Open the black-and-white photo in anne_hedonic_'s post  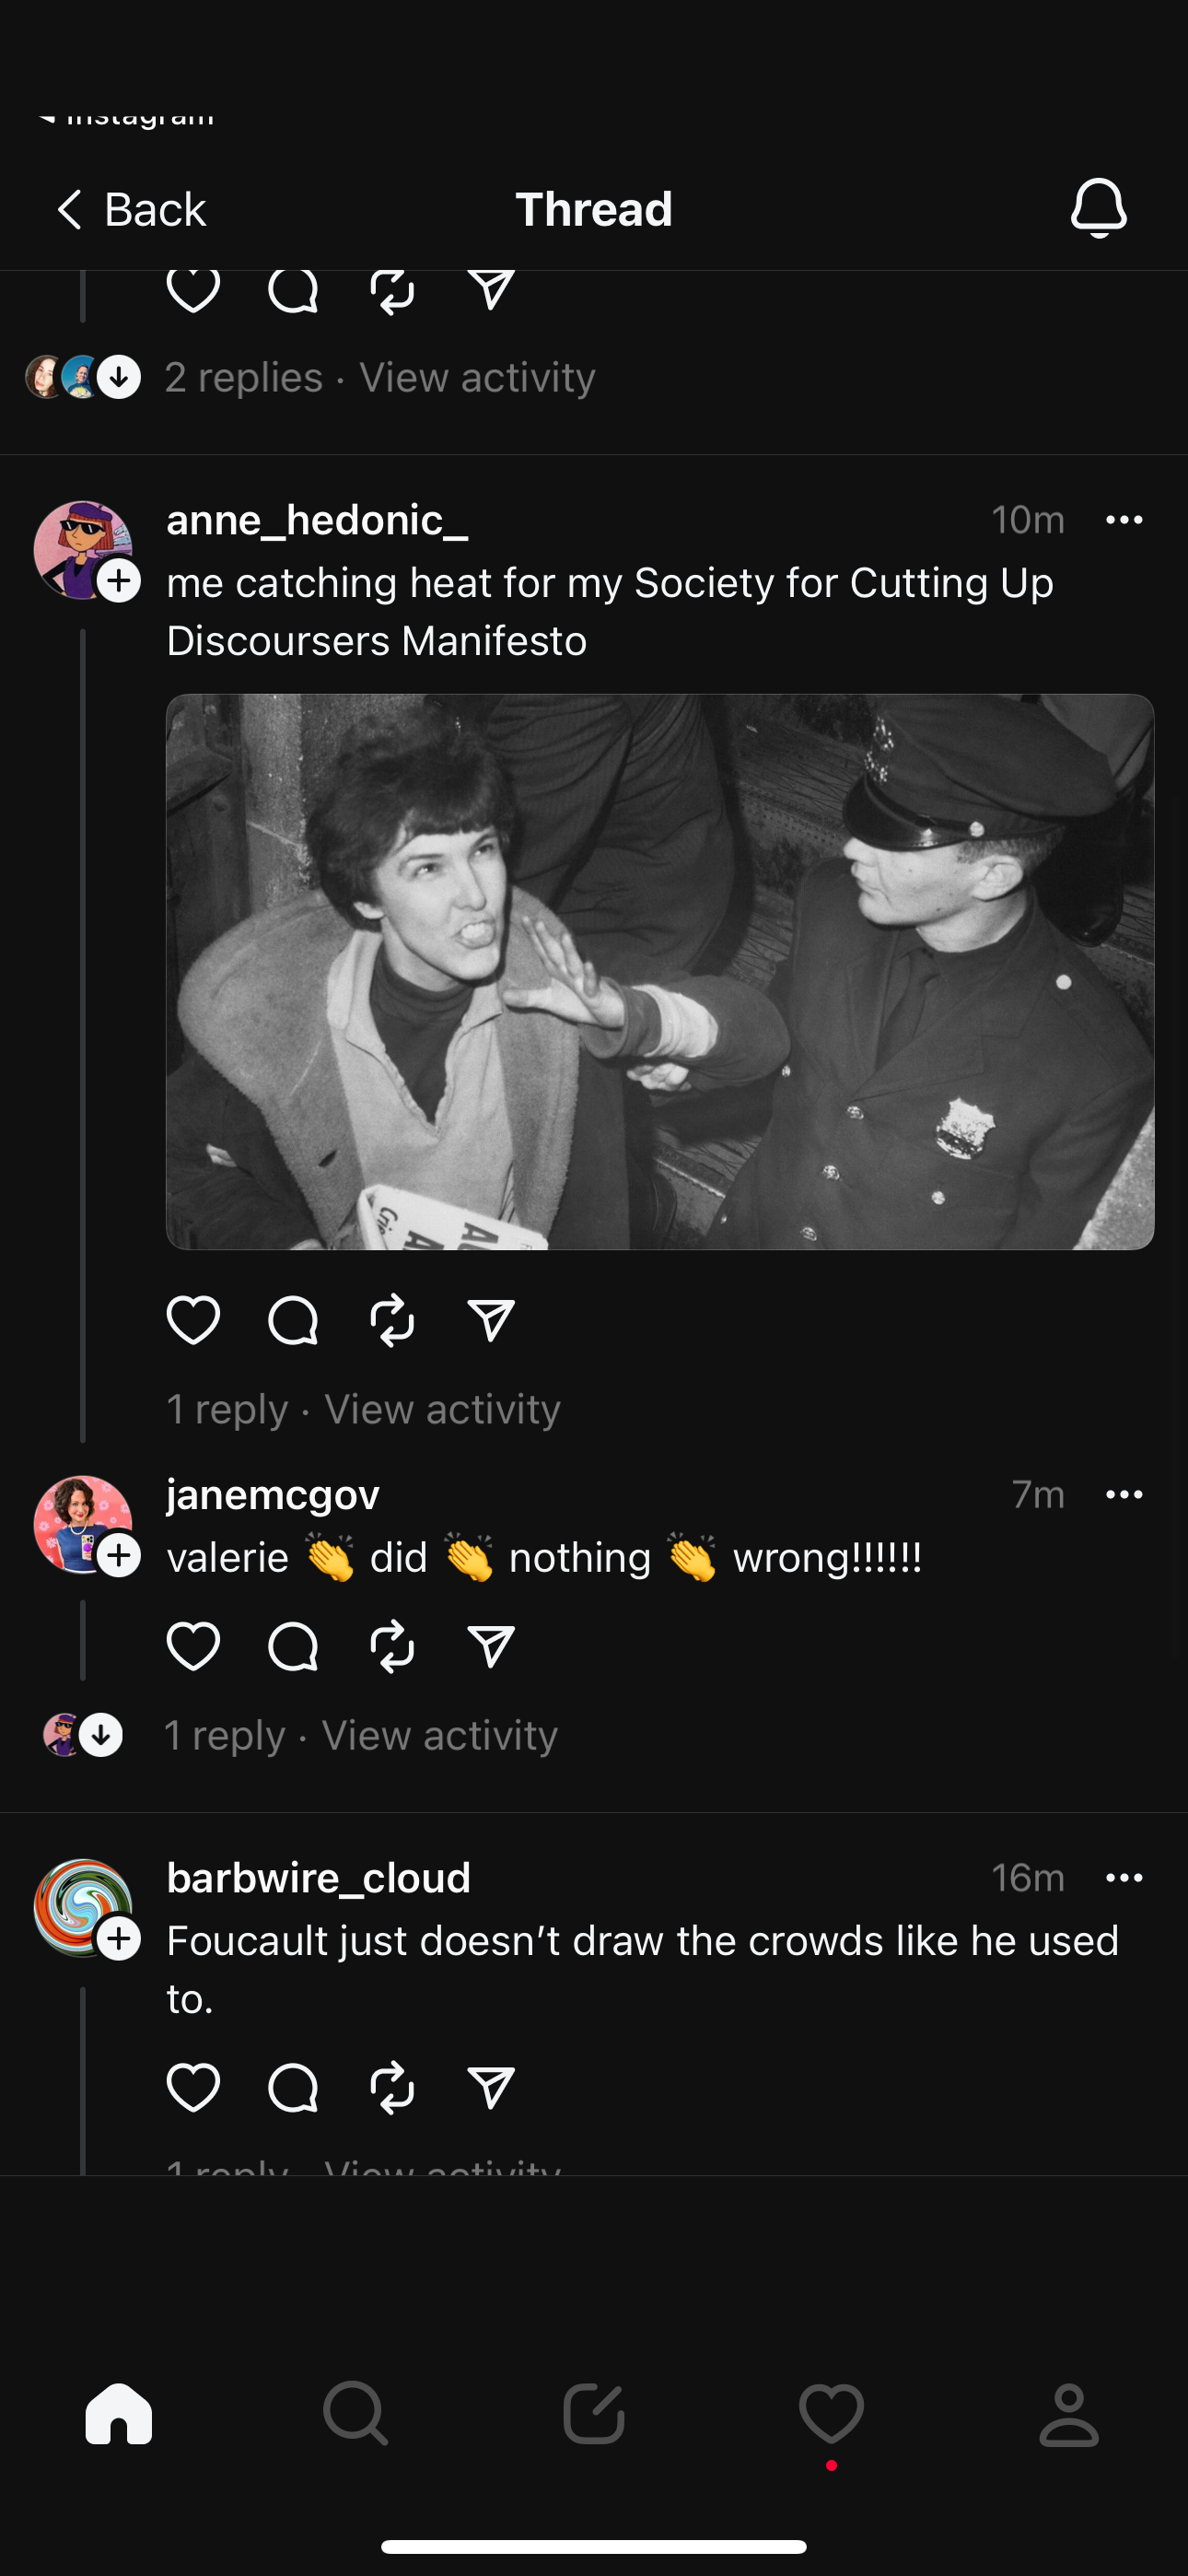[x=660, y=971]
